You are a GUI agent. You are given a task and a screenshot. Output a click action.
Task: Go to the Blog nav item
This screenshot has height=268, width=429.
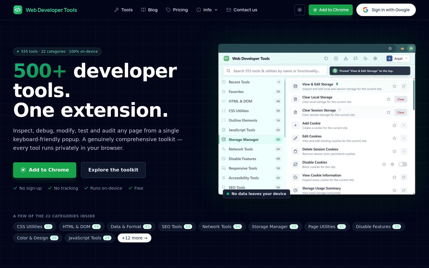point(149,10)
